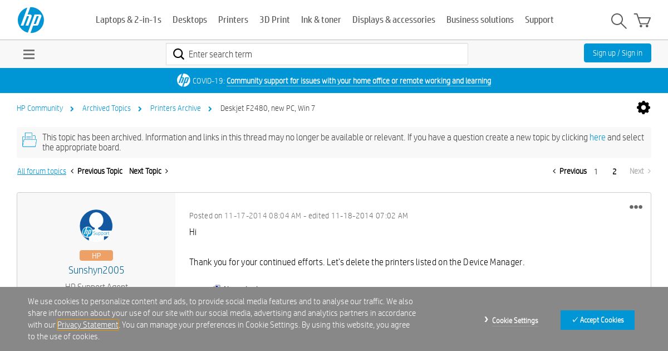Click the HP logo in the header

[31, 20]
